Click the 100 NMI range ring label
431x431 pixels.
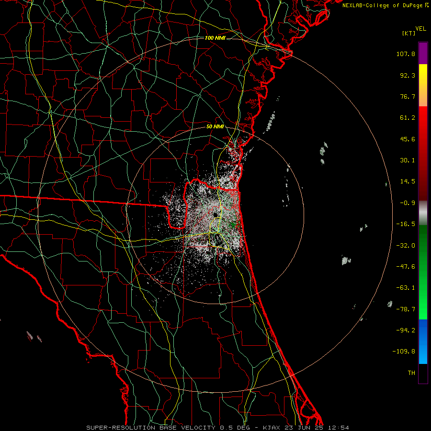pyautogui.click(x=215, y=38)
